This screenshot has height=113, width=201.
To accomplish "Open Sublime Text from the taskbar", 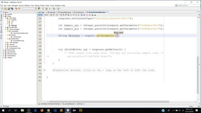I will tap(61, 110).
